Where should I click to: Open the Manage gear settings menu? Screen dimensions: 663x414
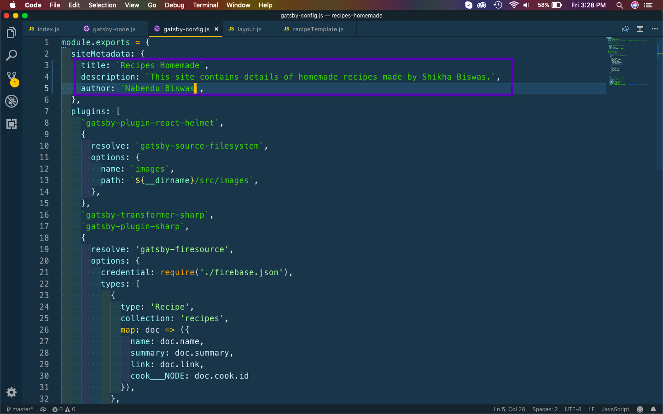coord(12,392)
